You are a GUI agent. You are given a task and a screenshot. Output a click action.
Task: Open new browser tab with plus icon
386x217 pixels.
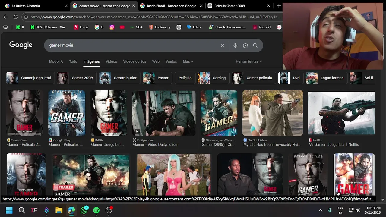(279, 6)
